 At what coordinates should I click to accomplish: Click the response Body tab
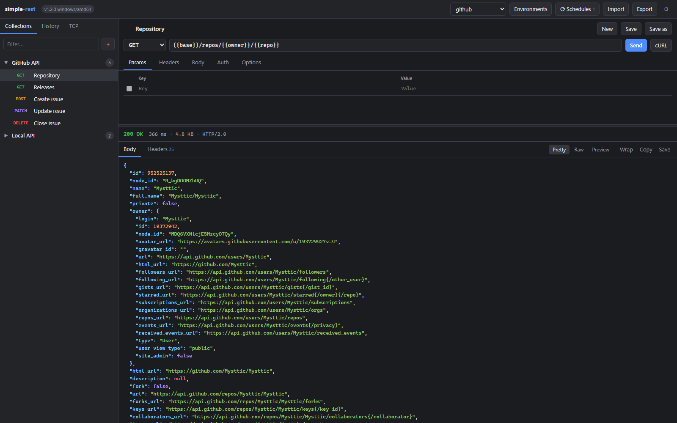tap(129, 149)
